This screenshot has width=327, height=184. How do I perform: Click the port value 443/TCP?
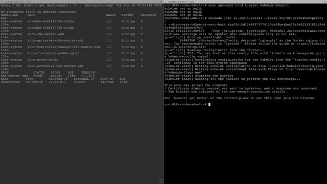pyautogui.click(x=107, y=82)
